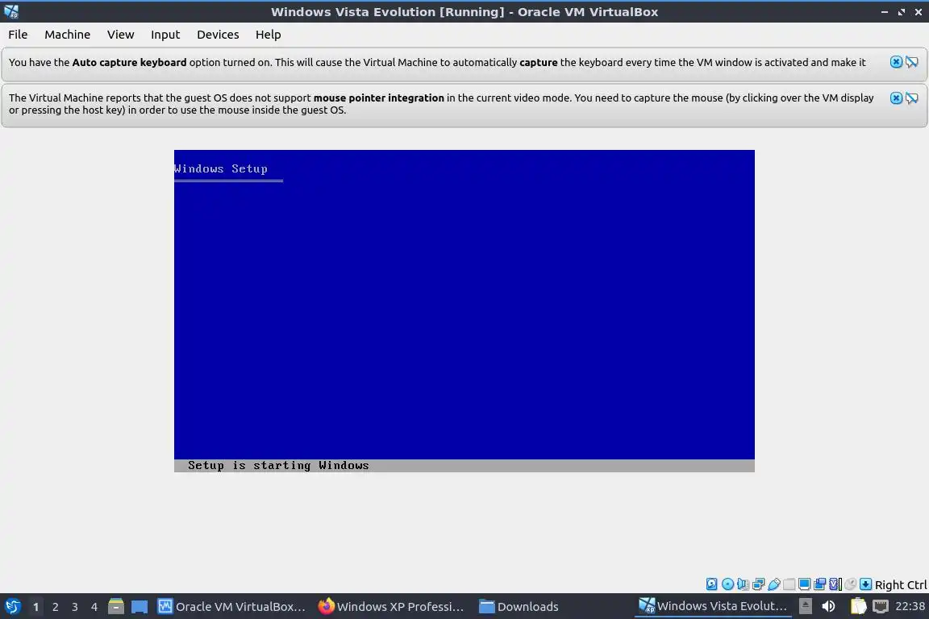Viewport: 929px width, 619px height.
Task: Open the File menu
Action: [18, 35]
